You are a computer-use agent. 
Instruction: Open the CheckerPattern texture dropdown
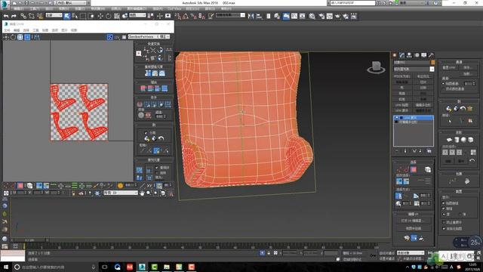(x=149, y=37)
